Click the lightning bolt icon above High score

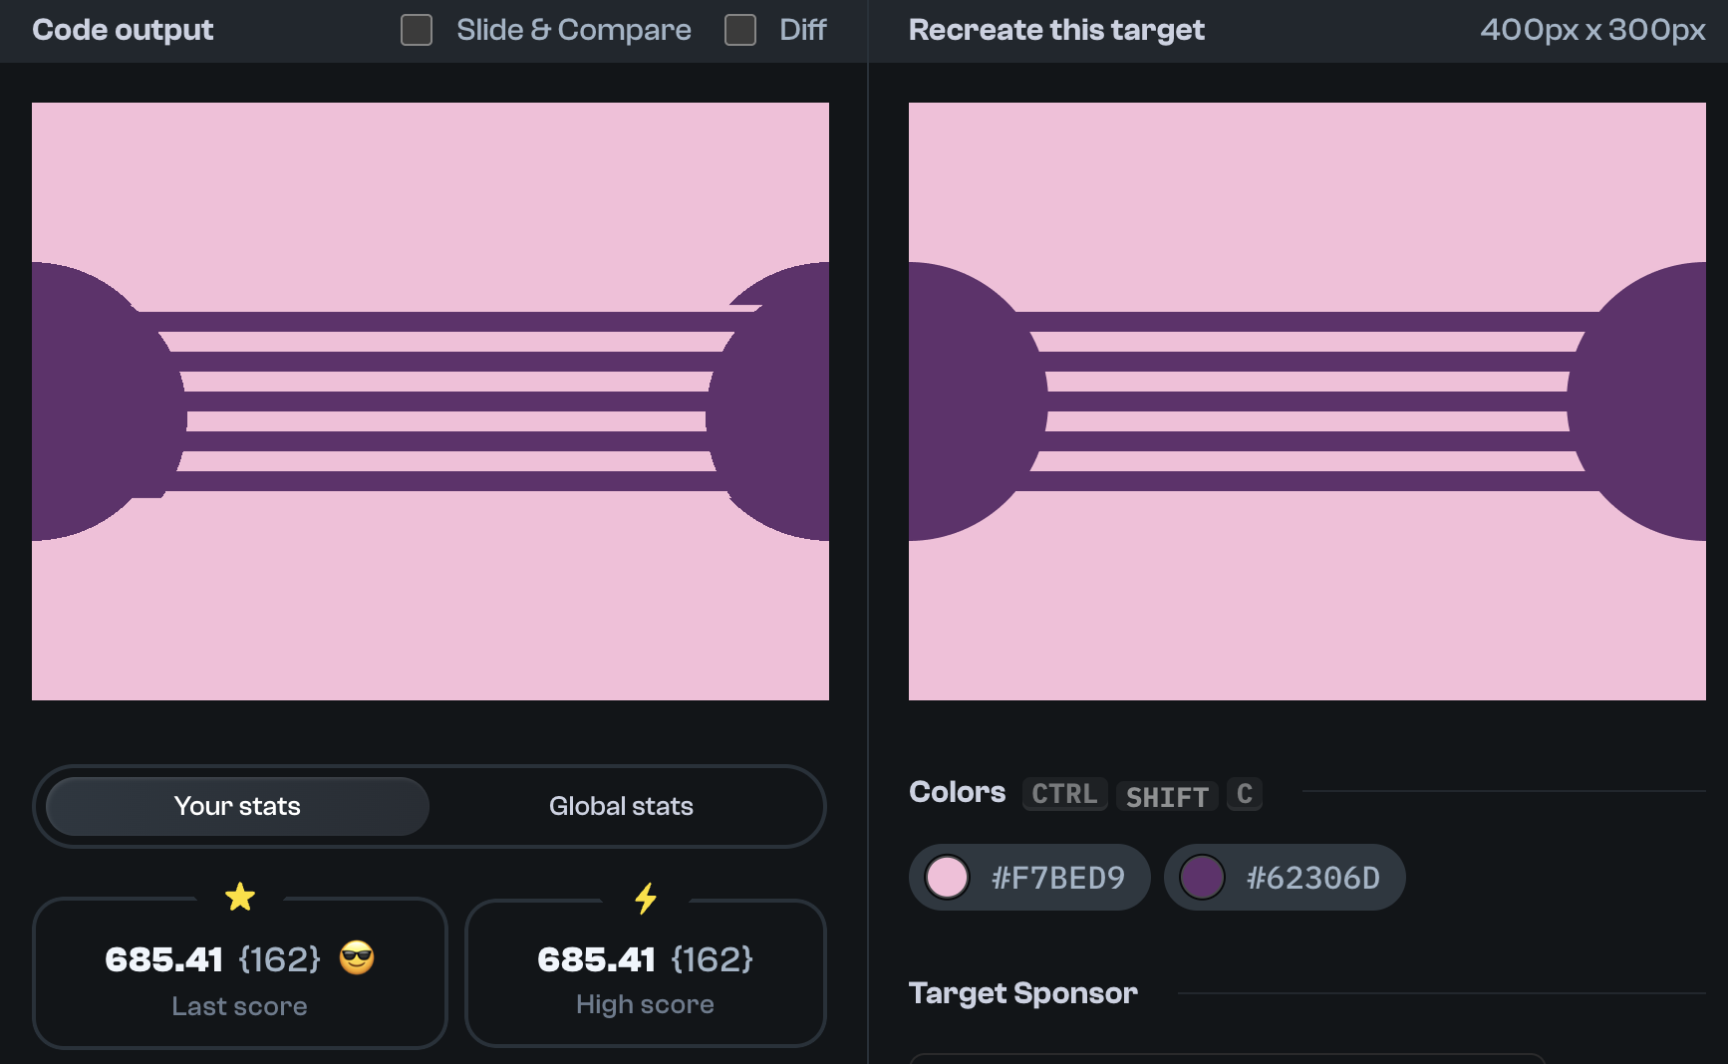646,898
